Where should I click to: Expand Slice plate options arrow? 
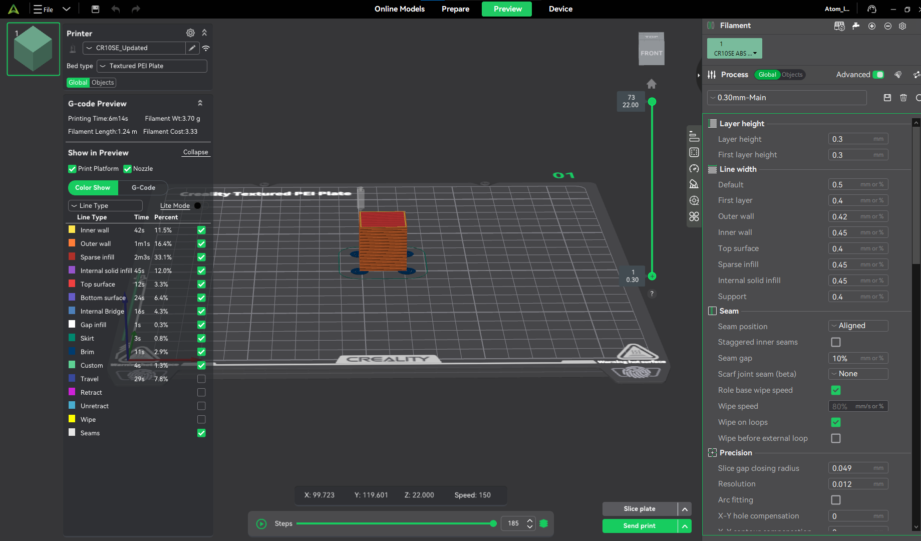tap(685, 509)
